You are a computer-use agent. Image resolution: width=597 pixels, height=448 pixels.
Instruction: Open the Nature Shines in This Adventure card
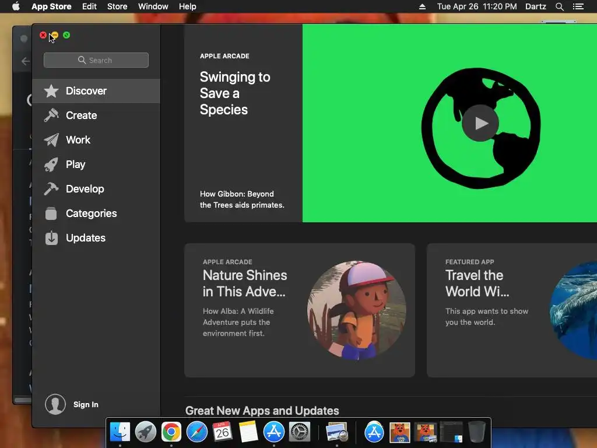[x=299, y=310]
